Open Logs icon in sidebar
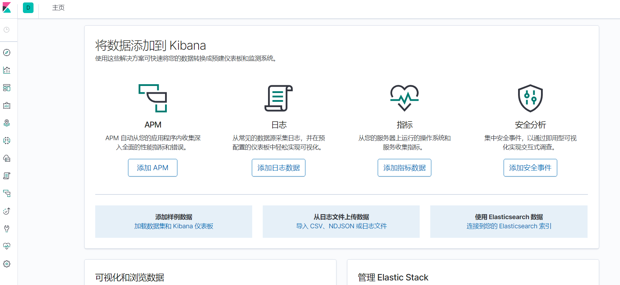 click(x=7, y=176)
